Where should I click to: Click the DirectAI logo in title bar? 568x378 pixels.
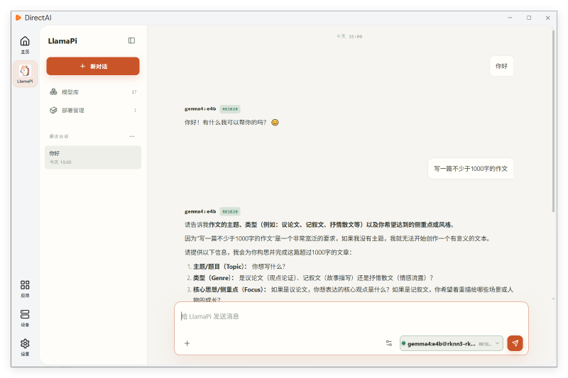18,17
